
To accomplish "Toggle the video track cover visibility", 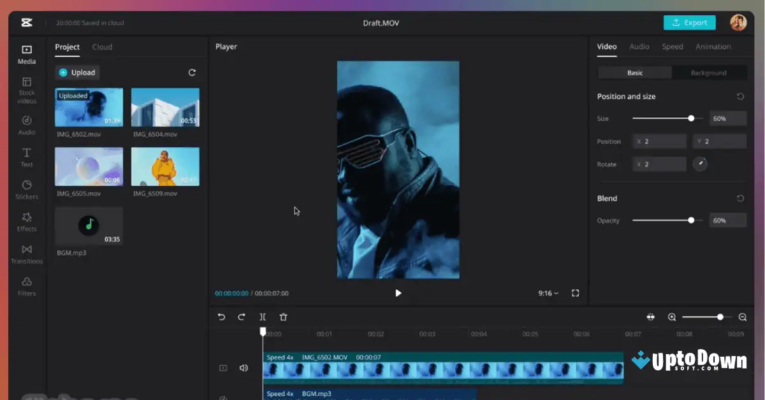I will pos(223,368).
